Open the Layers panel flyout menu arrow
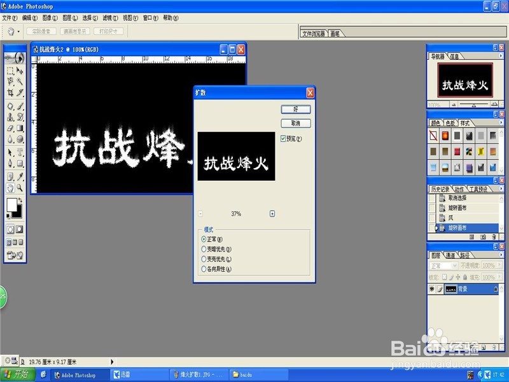The image size is (509, 382). [501, 255]
